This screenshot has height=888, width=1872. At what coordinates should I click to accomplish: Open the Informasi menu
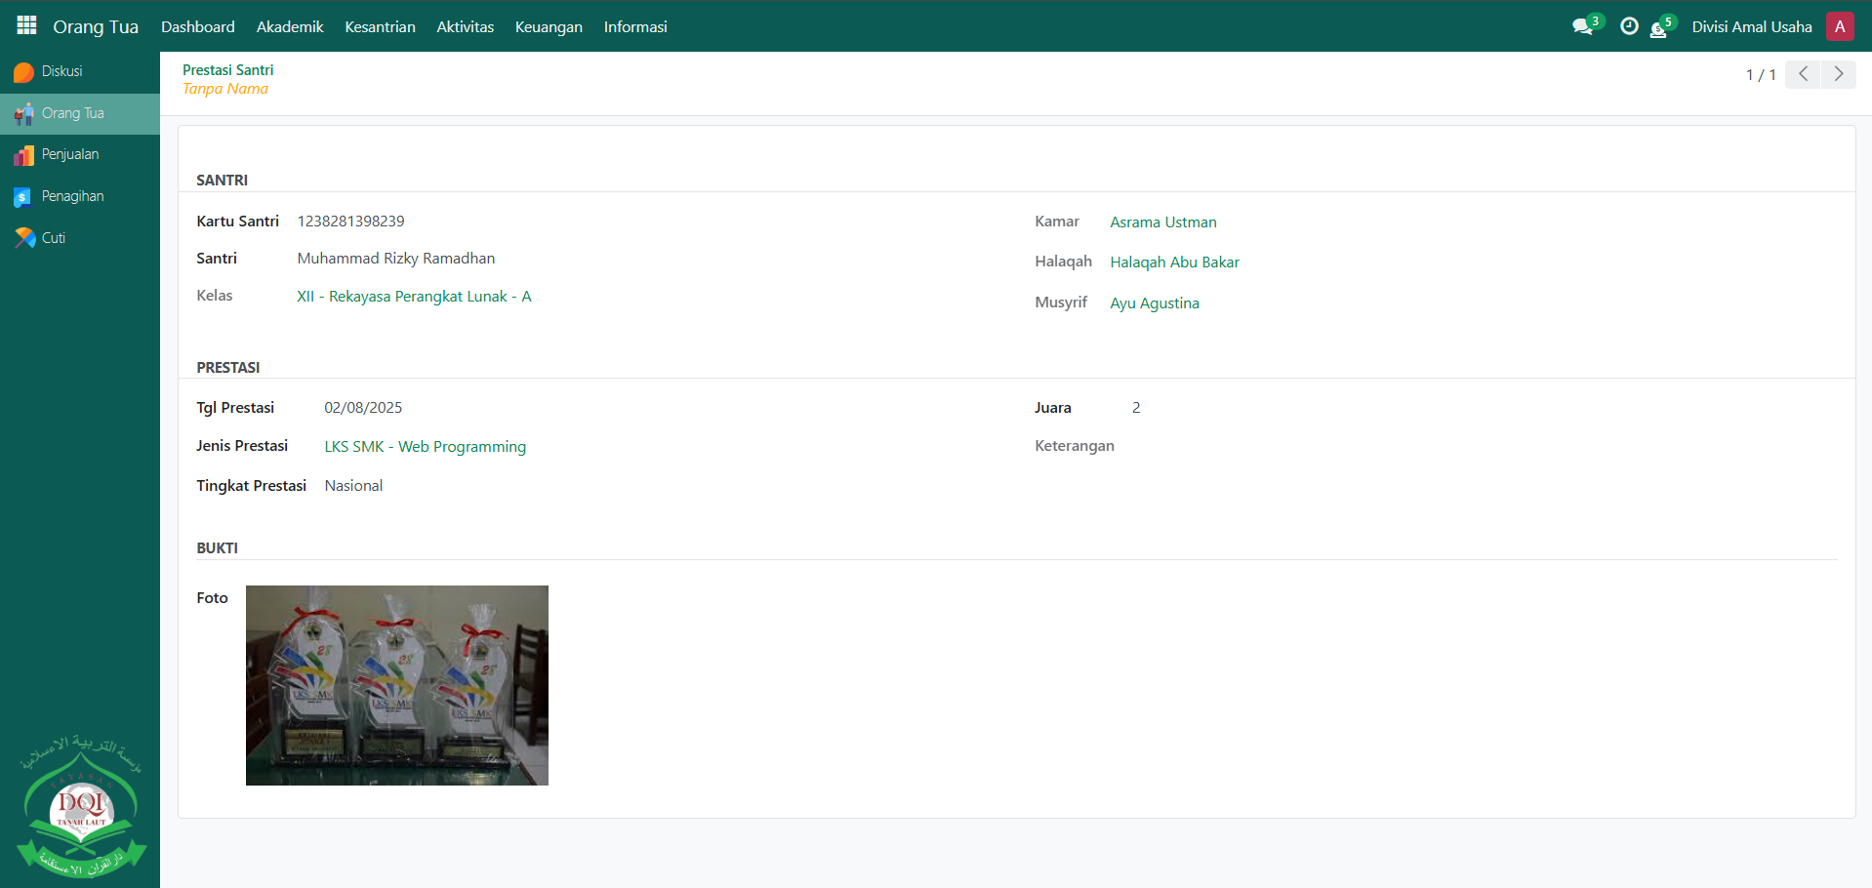tap(635, 27)
